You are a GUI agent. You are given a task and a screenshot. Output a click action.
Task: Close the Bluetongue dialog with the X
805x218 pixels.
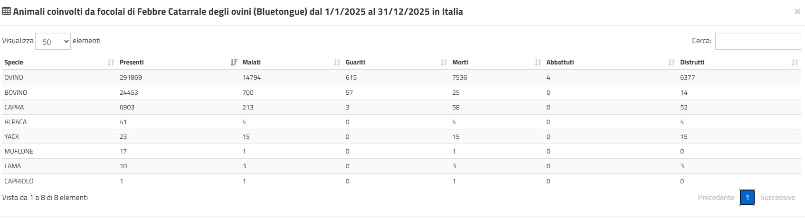click(797, 12)
